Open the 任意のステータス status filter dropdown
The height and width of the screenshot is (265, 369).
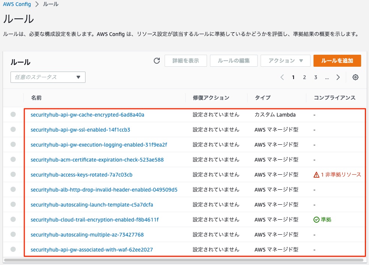tap(48, 77)
